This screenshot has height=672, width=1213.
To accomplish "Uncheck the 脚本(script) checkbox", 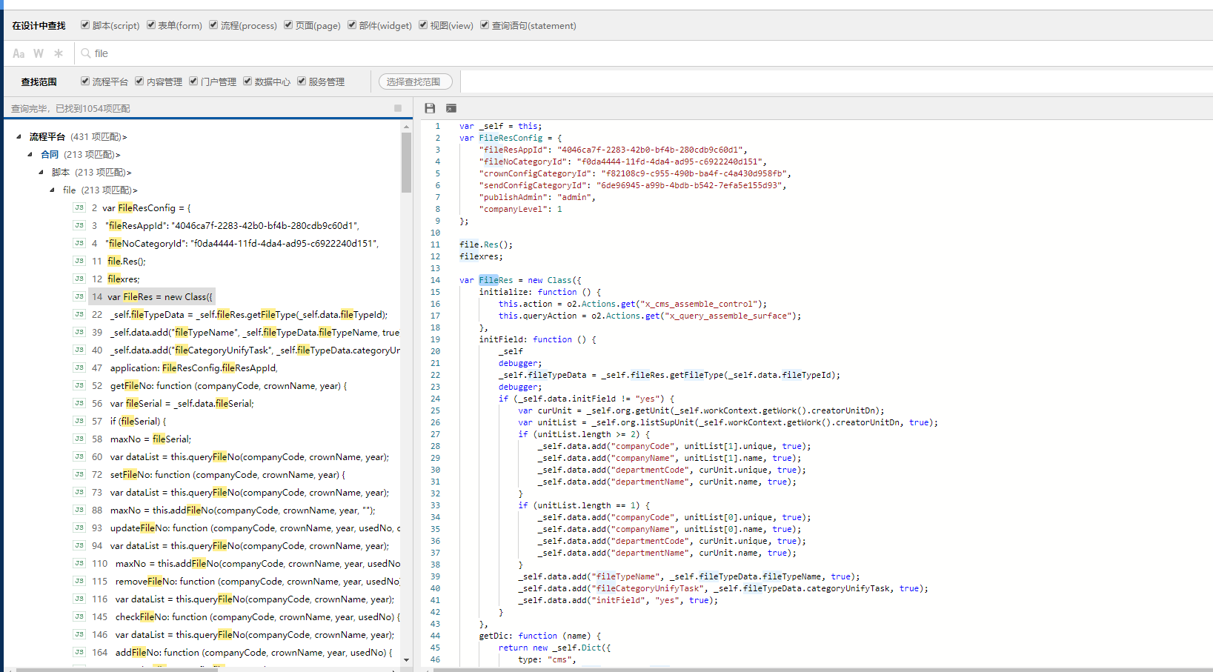I will (85, 24).
